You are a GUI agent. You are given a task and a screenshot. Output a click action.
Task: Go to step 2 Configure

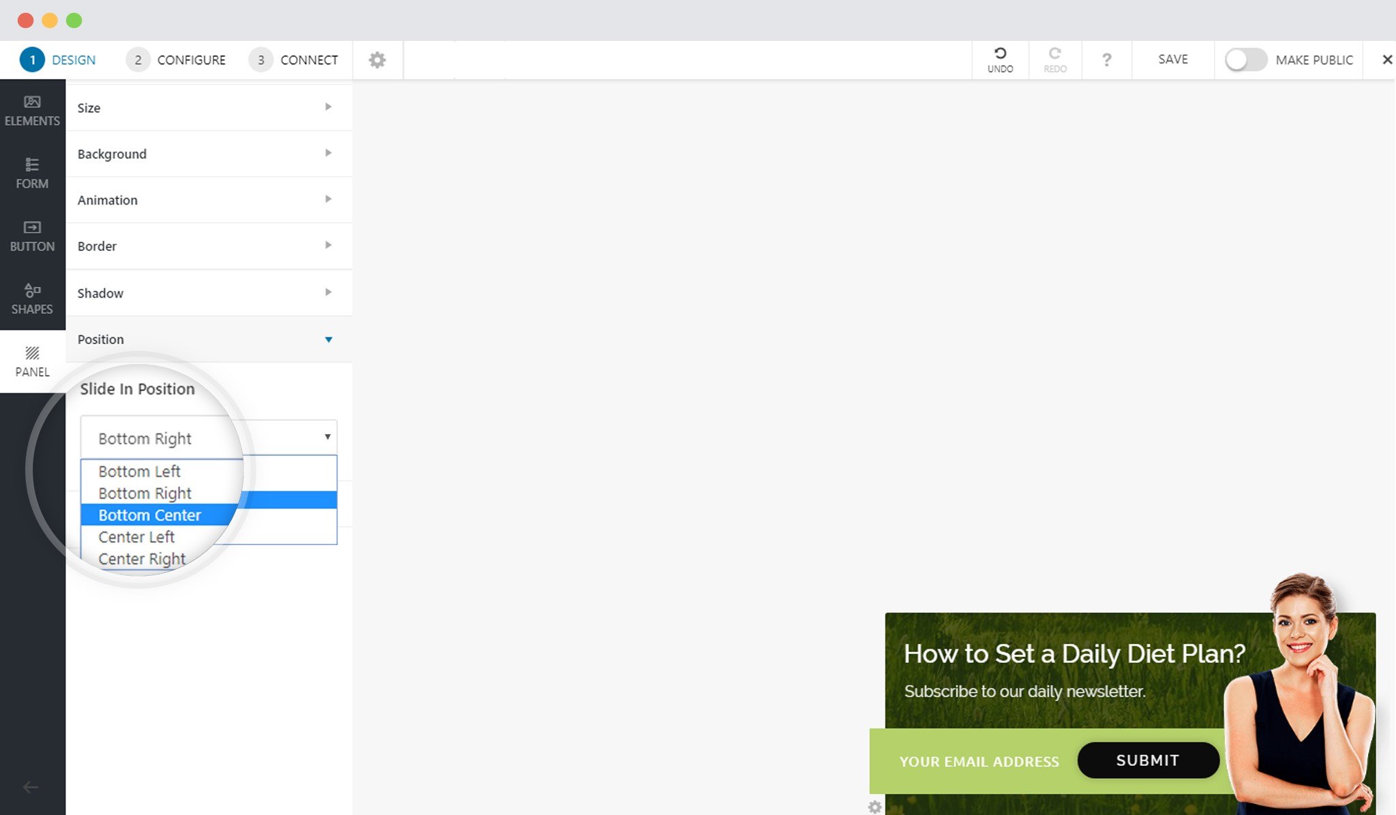(x=176, y=60)
